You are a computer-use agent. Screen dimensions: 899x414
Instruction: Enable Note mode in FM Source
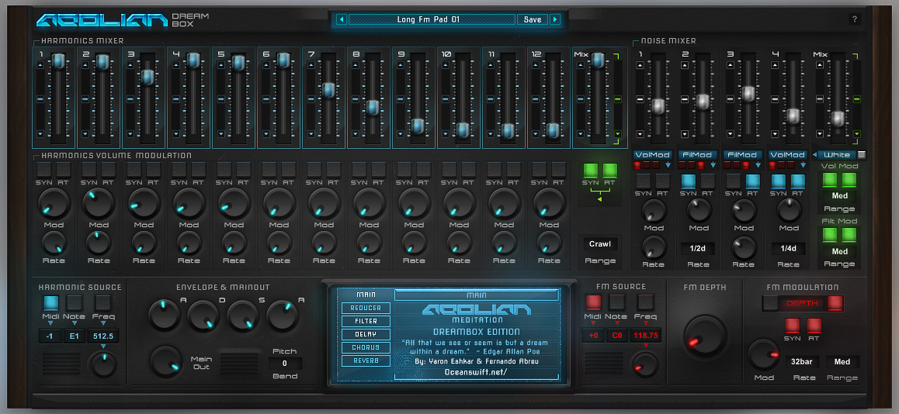(x=616, y=302)
